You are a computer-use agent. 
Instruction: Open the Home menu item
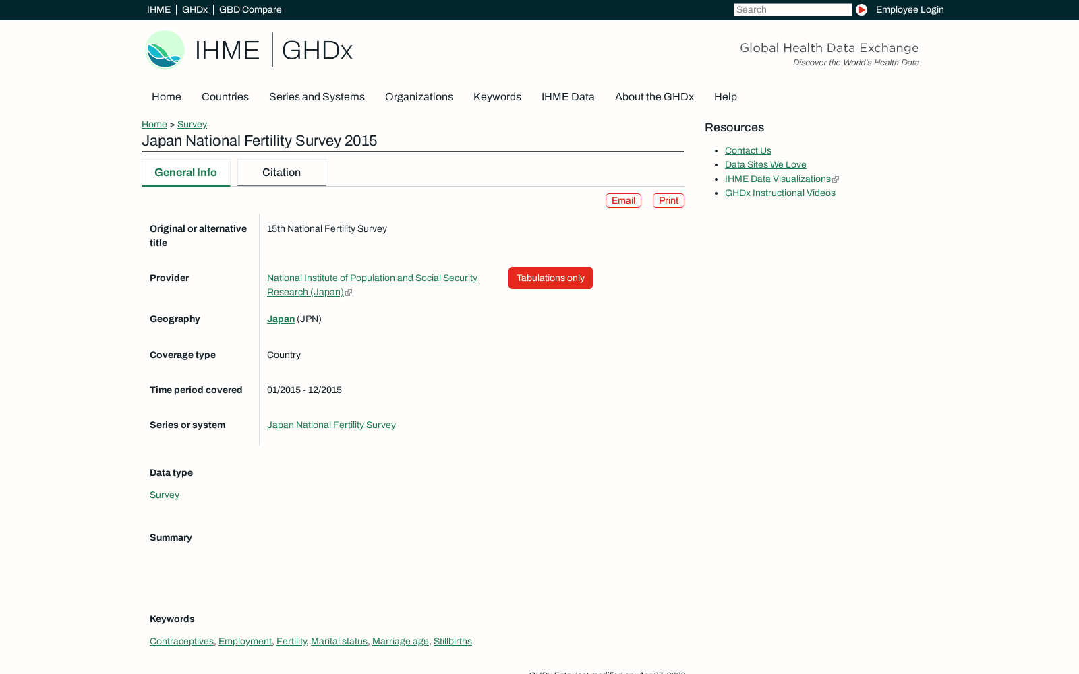pos(167,97)
